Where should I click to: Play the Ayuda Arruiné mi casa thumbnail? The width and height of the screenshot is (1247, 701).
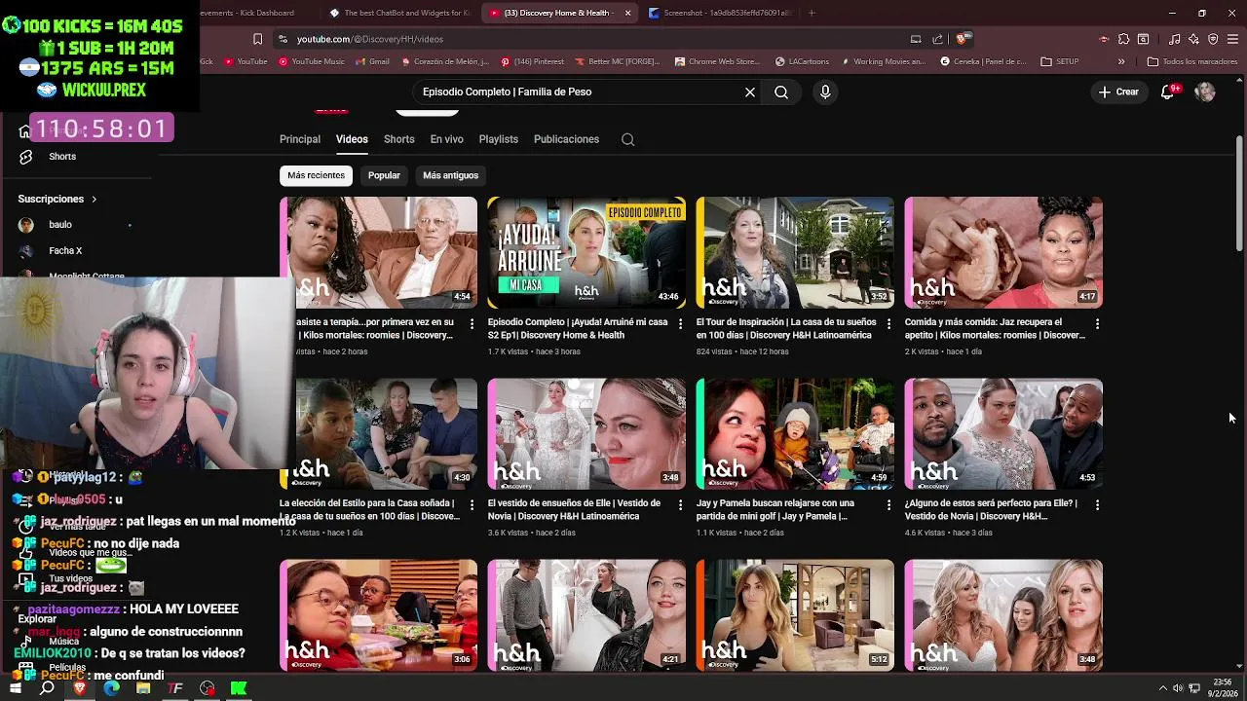coord(586,252)
